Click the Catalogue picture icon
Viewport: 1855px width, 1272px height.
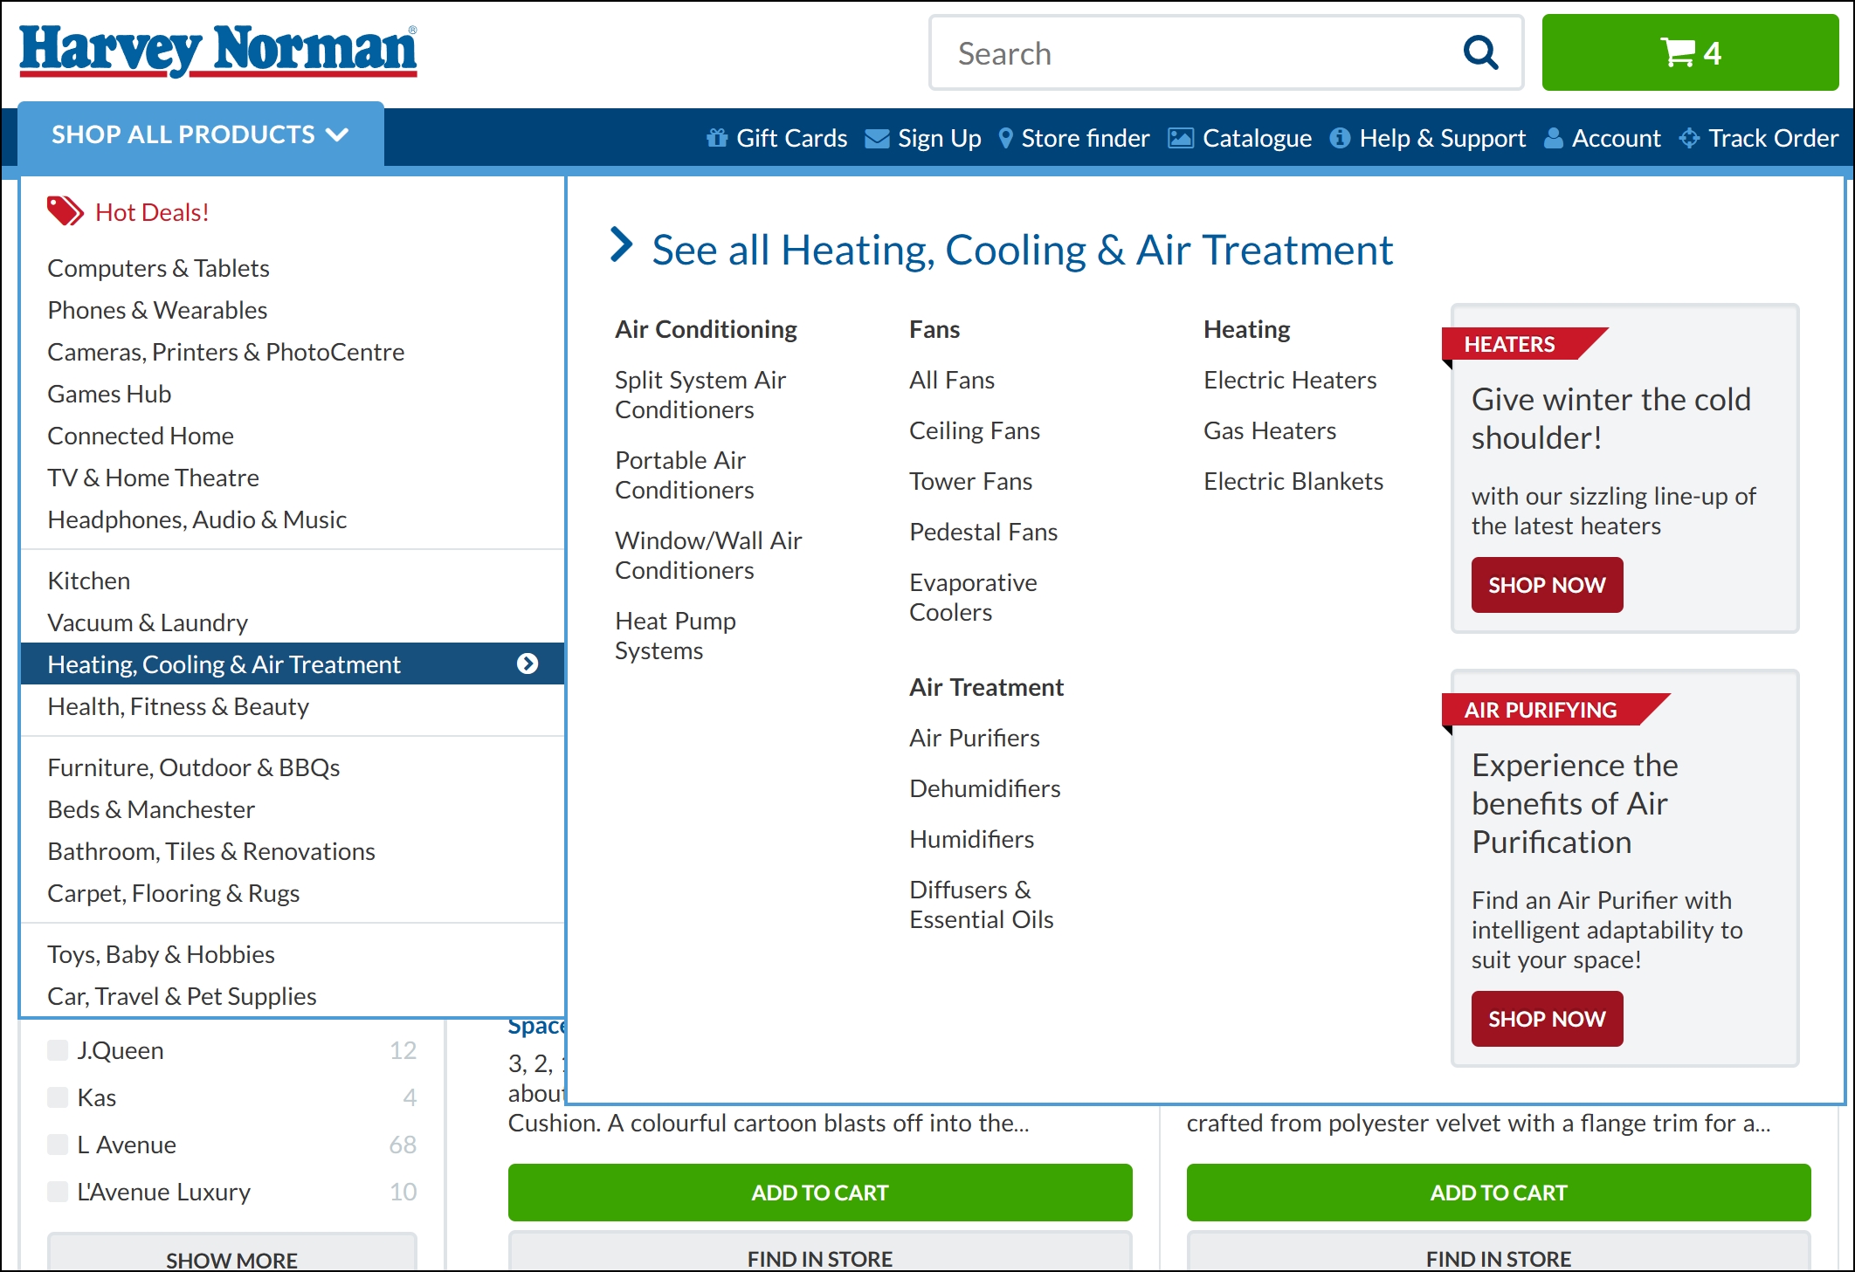[x=1180, y=138]
